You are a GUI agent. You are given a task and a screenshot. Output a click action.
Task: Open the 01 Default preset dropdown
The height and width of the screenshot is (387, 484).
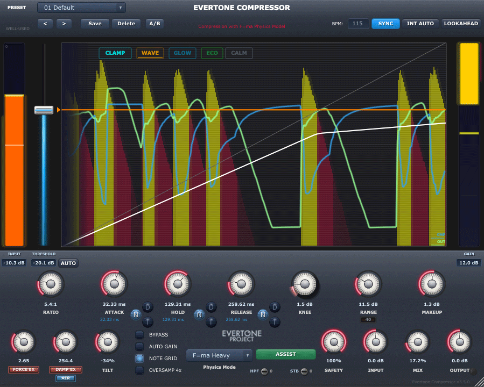(81, 8)
